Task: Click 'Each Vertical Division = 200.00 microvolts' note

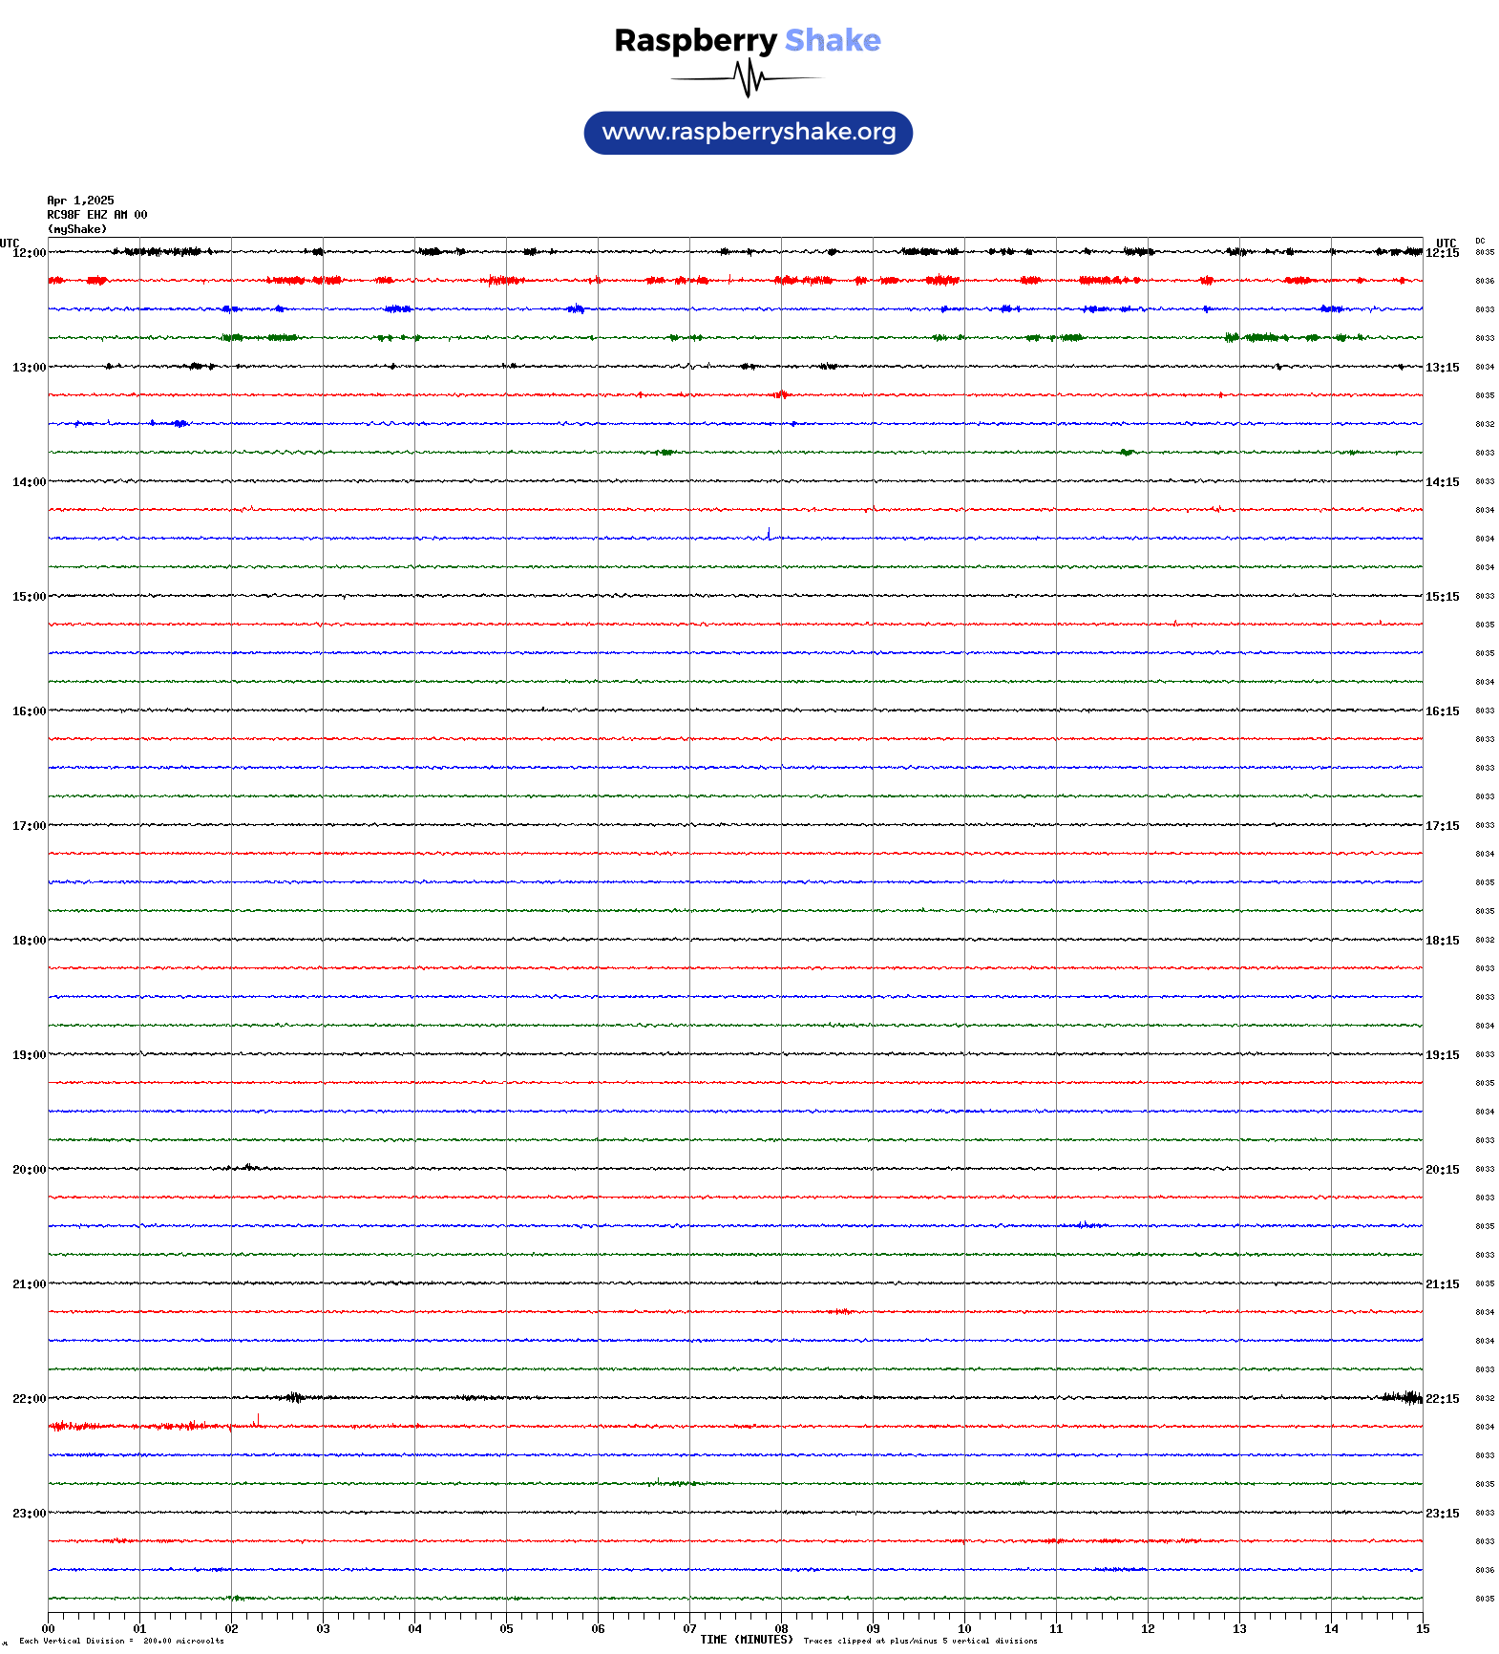Action: (x=121, y=1641)
